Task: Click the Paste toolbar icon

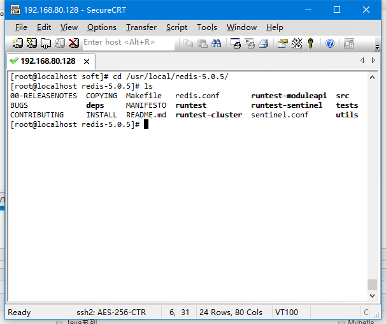Action: (x=203, y=43)
